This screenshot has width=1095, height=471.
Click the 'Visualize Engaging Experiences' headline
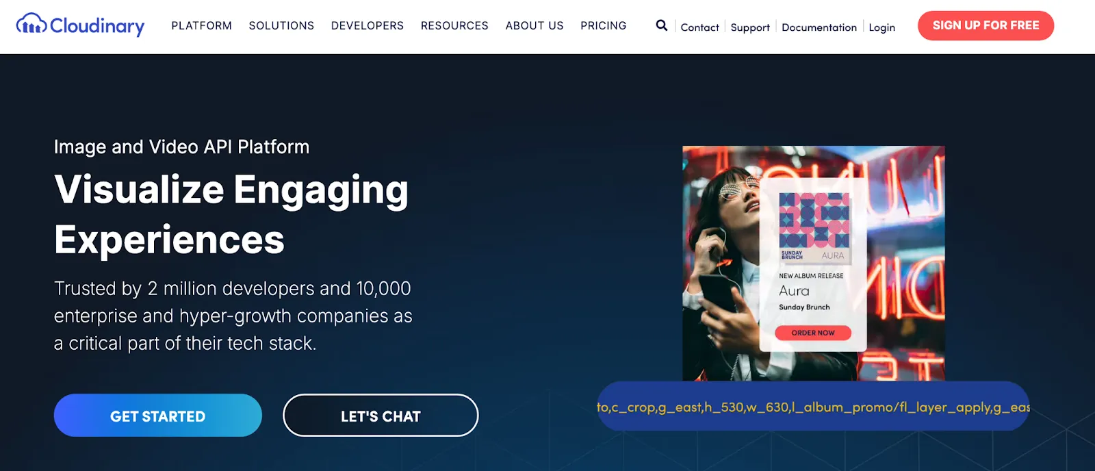pyautogui.click(x=231, y=214)
